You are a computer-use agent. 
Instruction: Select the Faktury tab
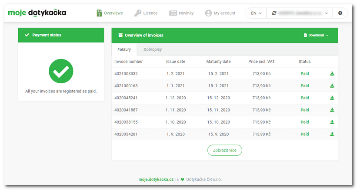pyautogui.click(x=124, y=49)
